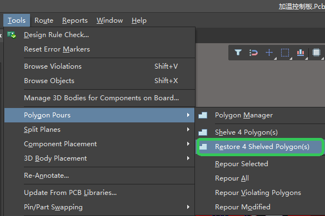
Task: Expand the Split Planes submenu arrow
Action: [188, 130]
